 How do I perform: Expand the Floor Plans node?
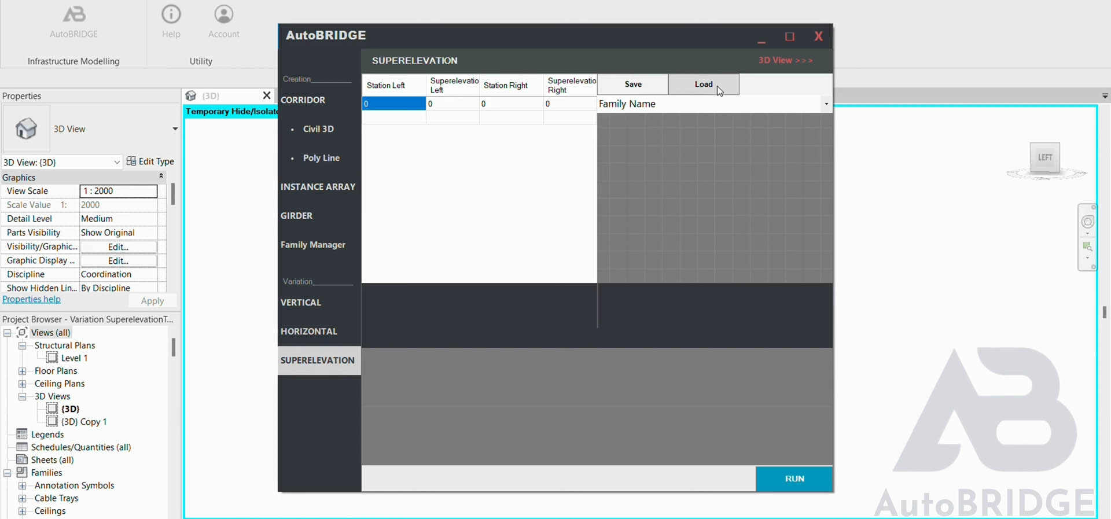[23, 371]
